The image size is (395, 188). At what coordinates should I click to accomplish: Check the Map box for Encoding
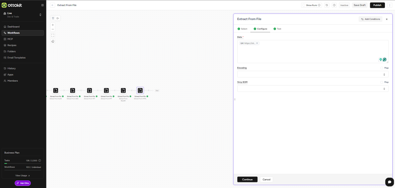[381, 68]
